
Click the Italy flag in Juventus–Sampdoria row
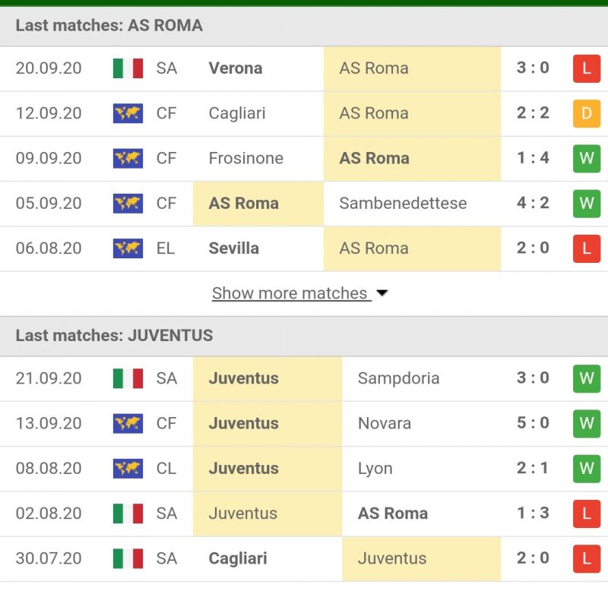pos(128,378)
